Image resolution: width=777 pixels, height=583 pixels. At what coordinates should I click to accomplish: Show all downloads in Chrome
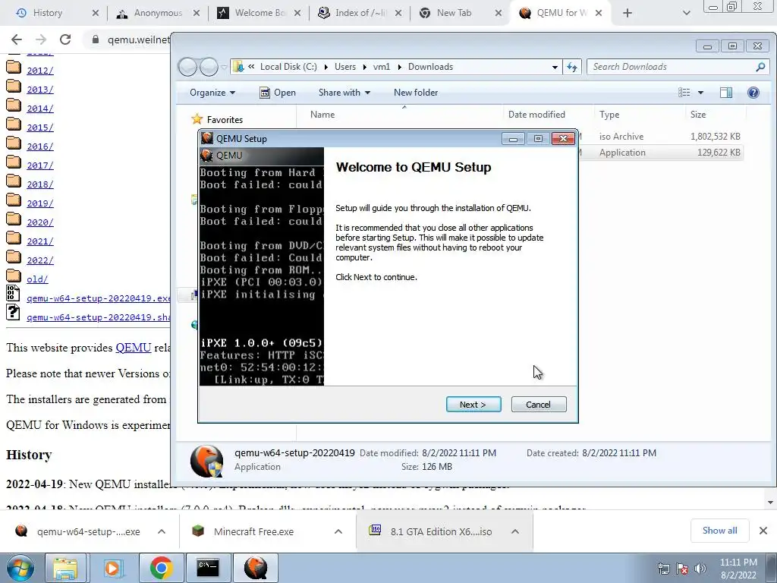point(719,531)
